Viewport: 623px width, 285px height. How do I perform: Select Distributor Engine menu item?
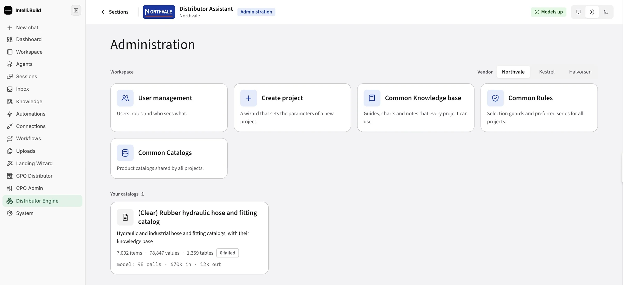[42, 201]
